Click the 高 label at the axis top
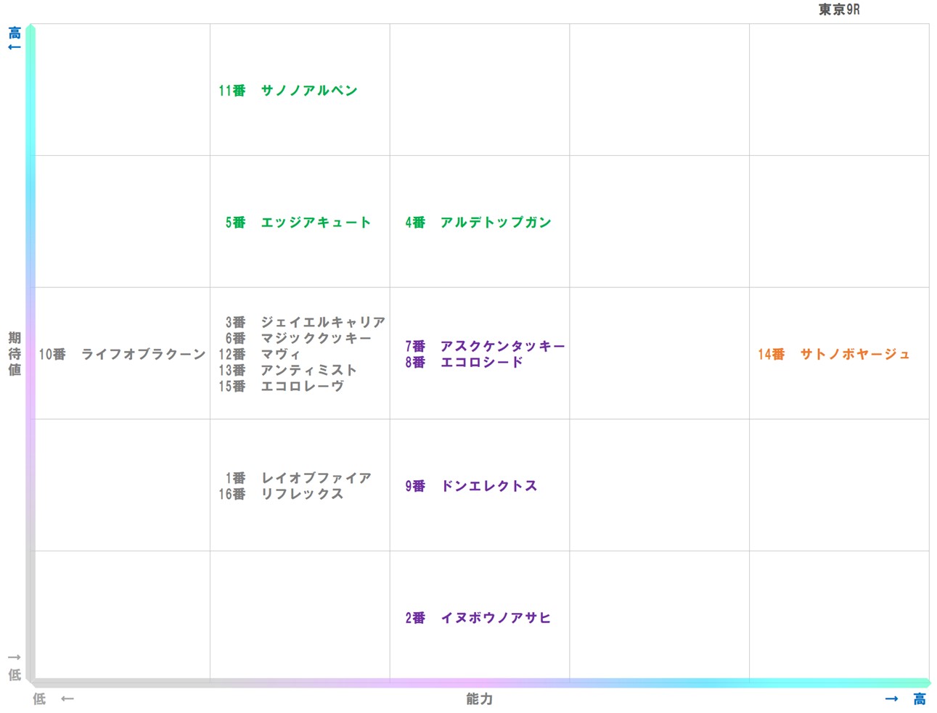This screenshot has height=713, width=937. [13, 33]
